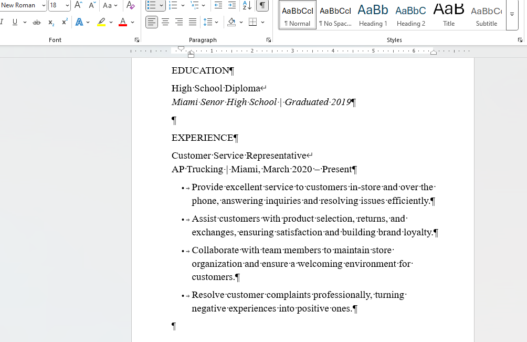
Task: Click the EXPERIENCE heading text
Action: click(202, 138)
